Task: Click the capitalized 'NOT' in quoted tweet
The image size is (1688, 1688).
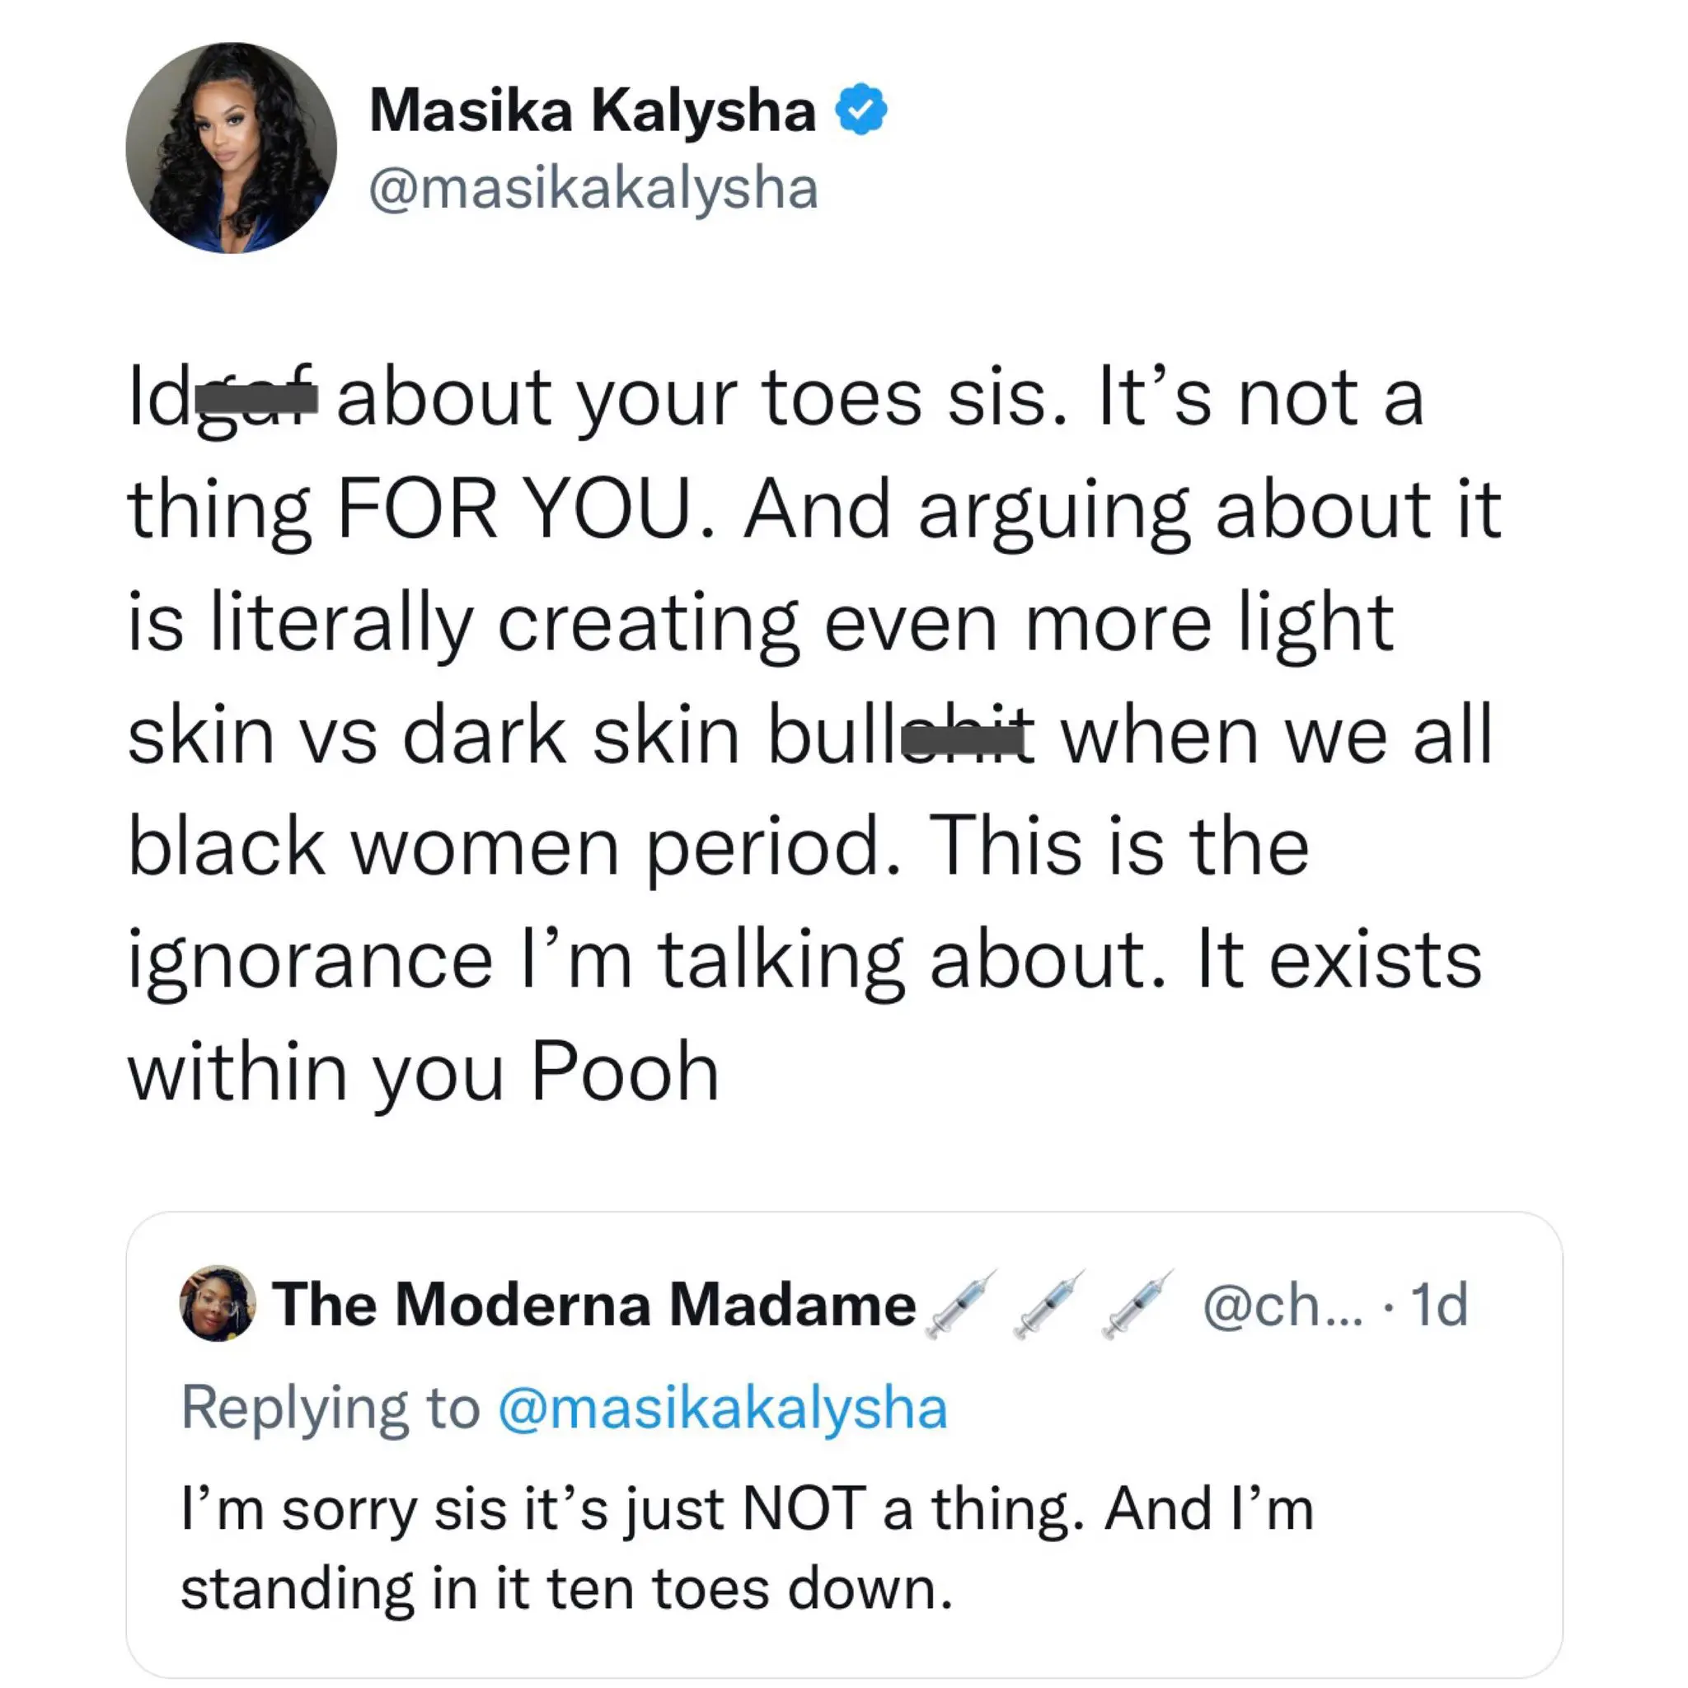Action: click(803, 1509)
